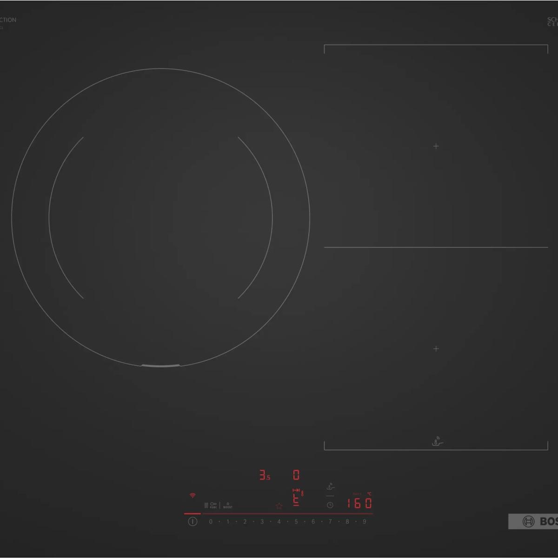Tap power level 6 on the slider
The height and width of the screenshot is (558, 558).
[313, 522]
